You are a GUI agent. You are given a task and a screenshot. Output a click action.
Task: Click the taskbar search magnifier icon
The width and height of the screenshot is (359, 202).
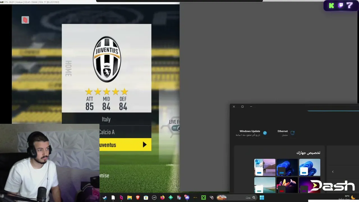tap(254, 198)
